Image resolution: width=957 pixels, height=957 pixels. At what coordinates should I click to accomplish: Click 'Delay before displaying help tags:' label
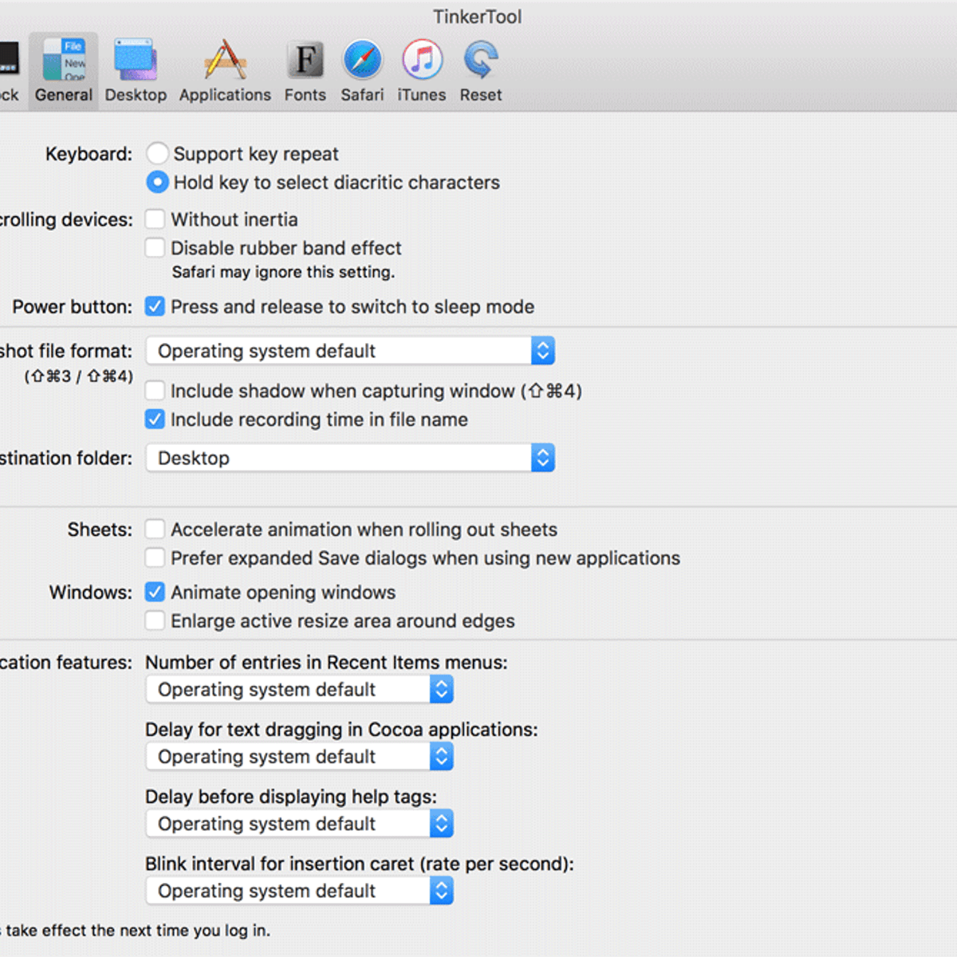291,797
